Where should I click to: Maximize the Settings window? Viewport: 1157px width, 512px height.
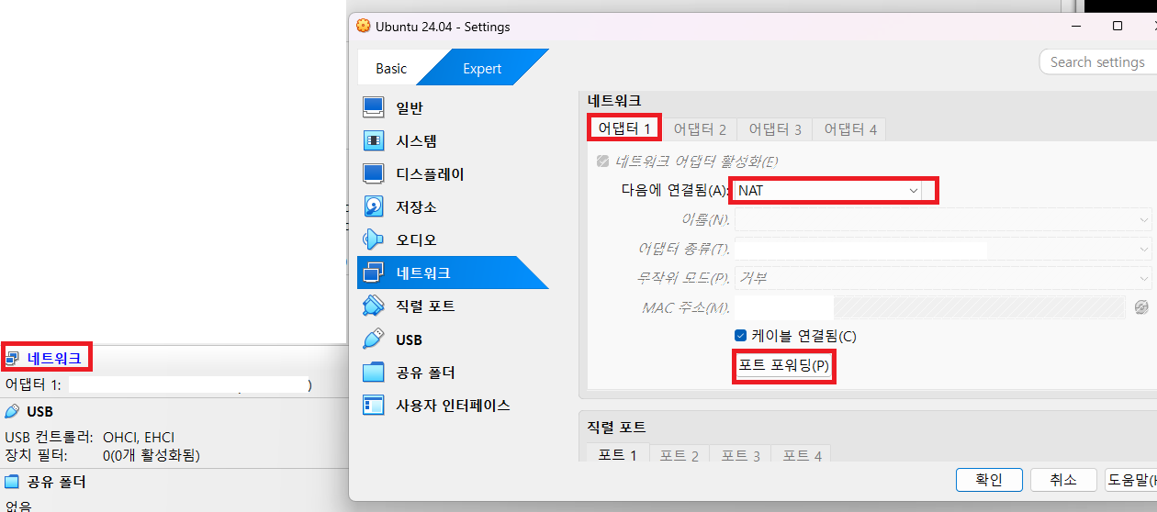1118,27
